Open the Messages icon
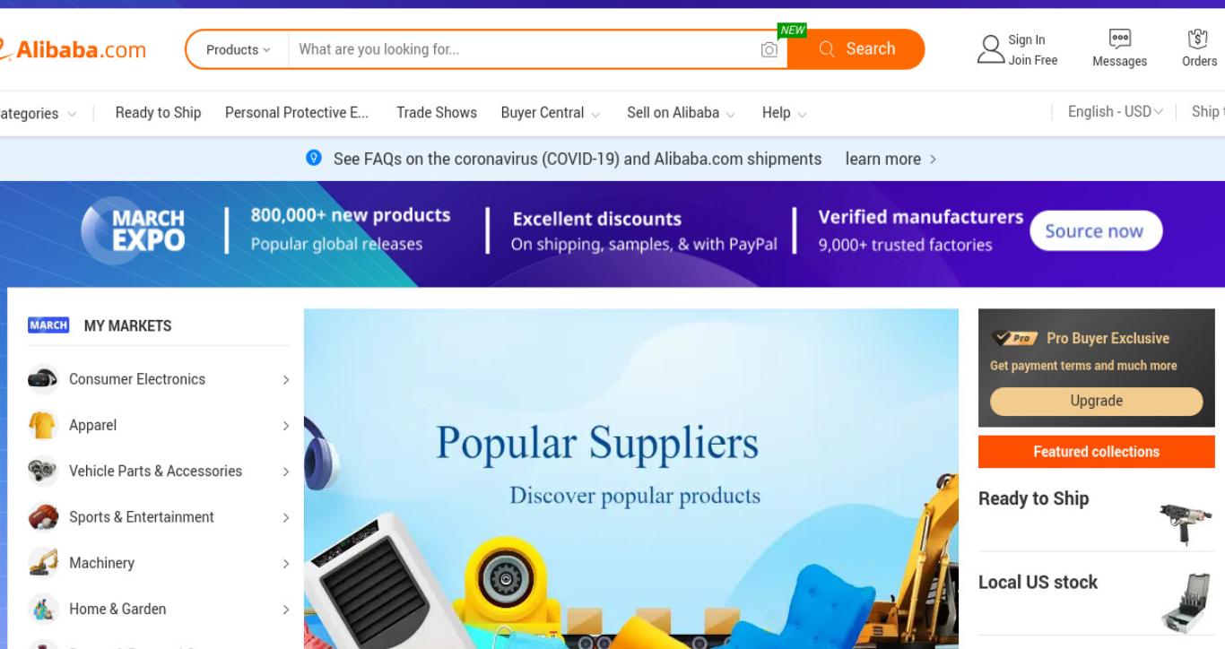This screenshot has width=1225, height=649. (1119, 39)
